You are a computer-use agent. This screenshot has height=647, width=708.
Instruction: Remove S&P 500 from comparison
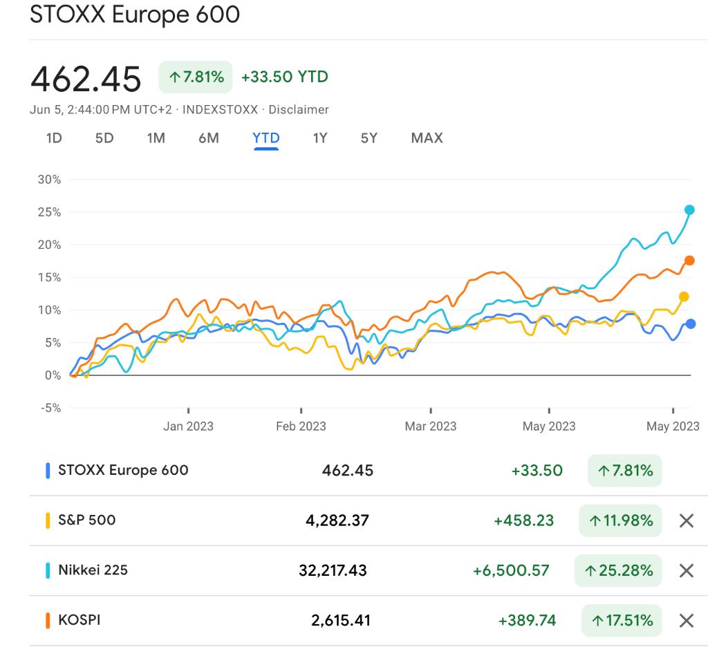(686, 521)
